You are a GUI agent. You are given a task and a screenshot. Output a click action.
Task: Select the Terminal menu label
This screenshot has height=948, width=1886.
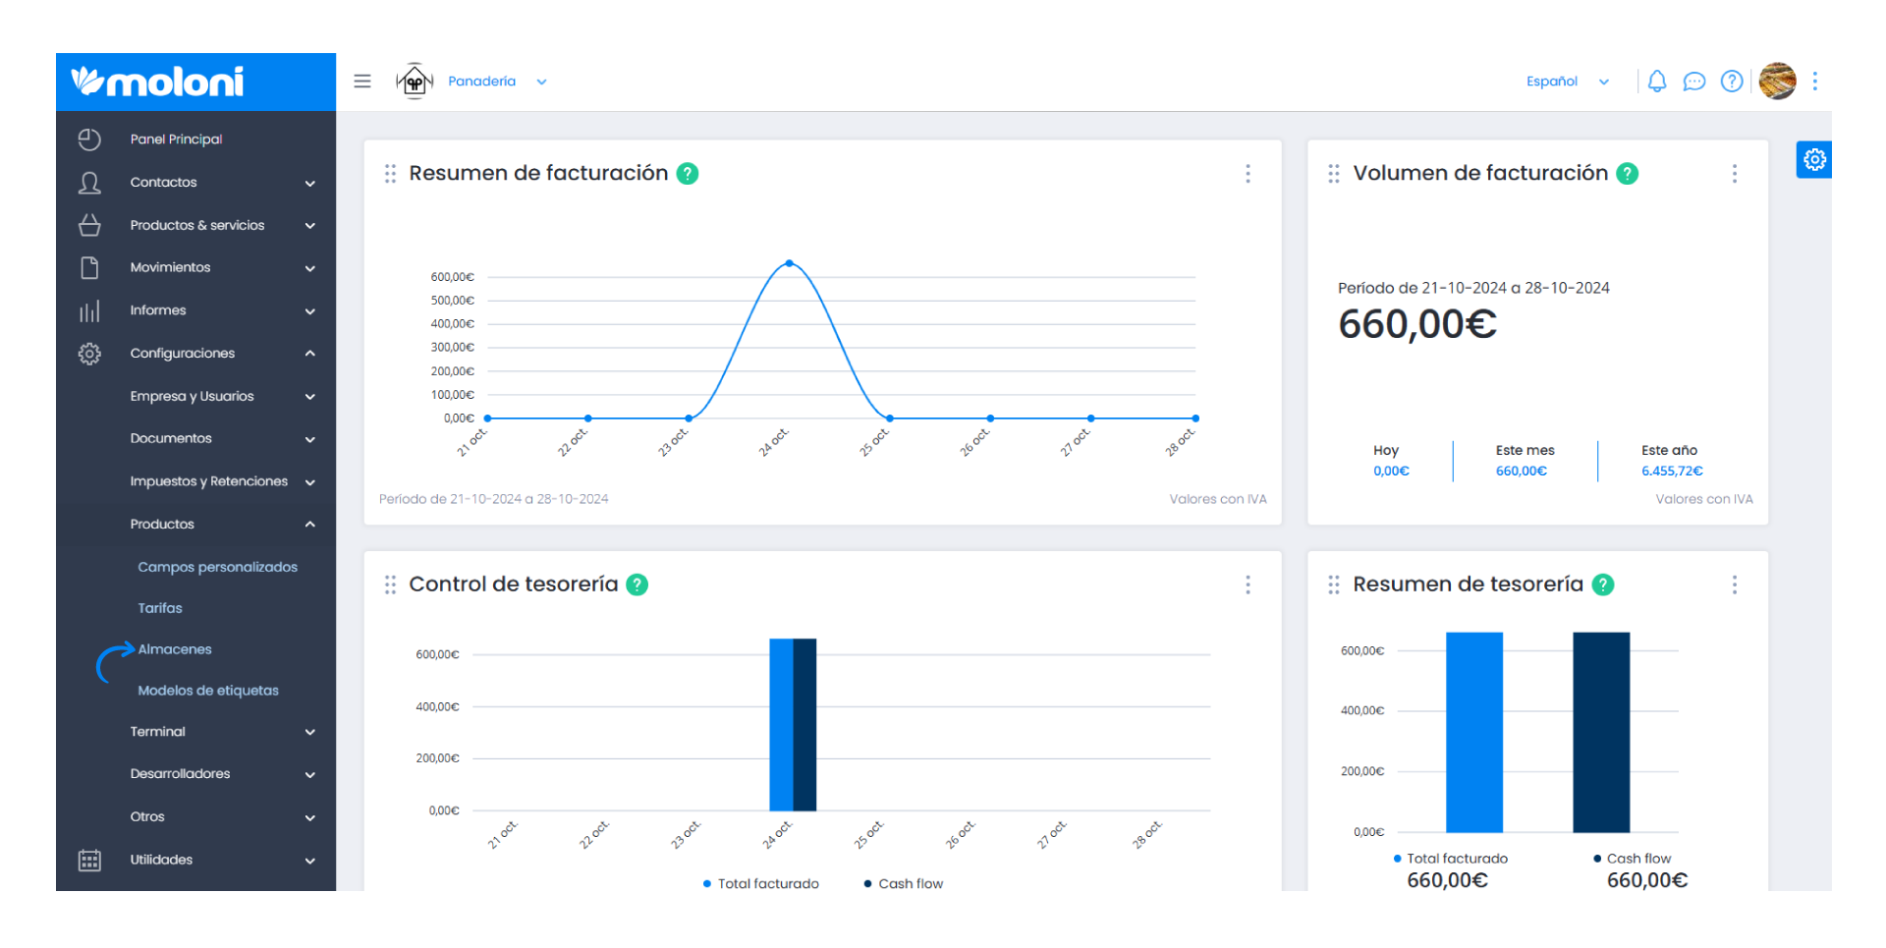(157, 732)
